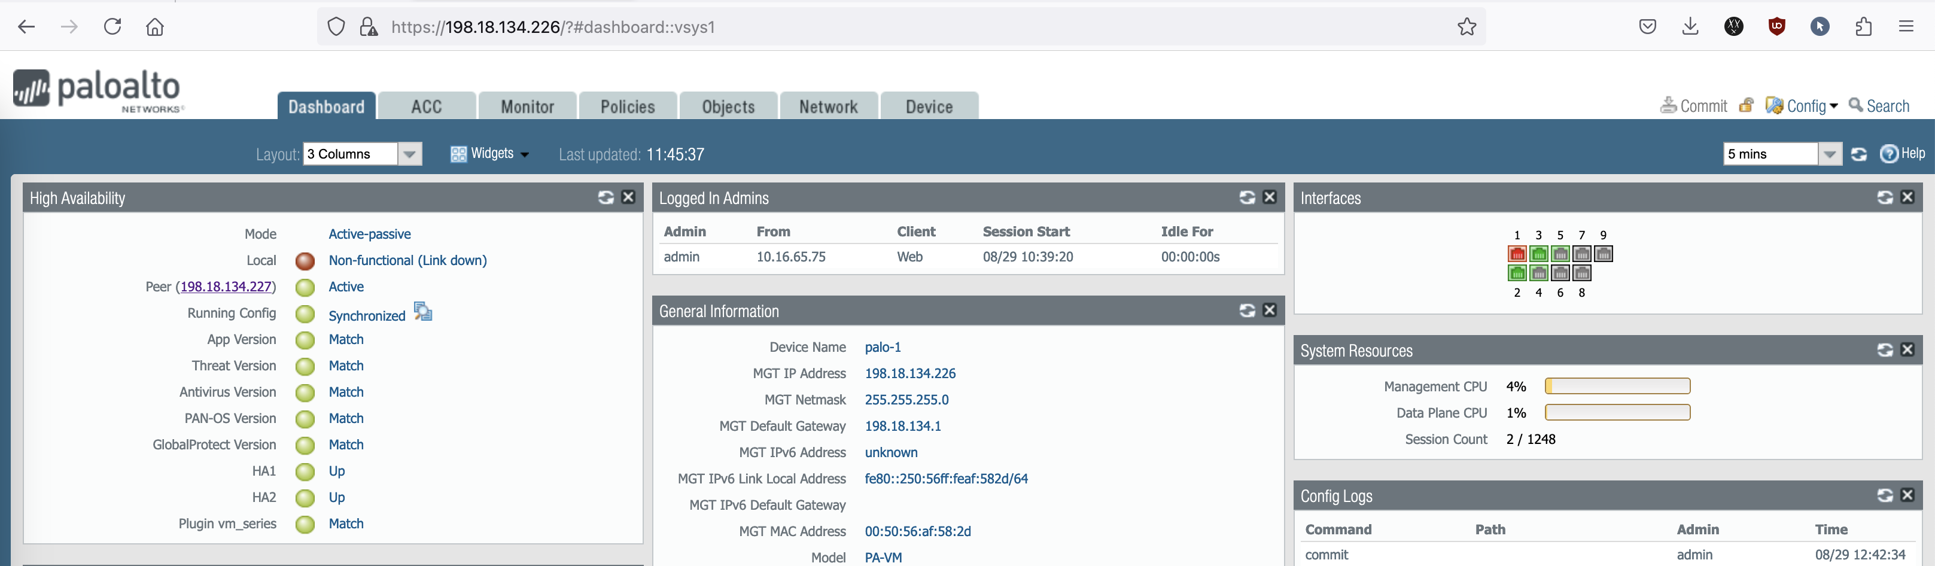The height and width of the screenshot is (566, 1935).
Task: Click the Management CPU usage bar
Action: tap(1617, 387)
